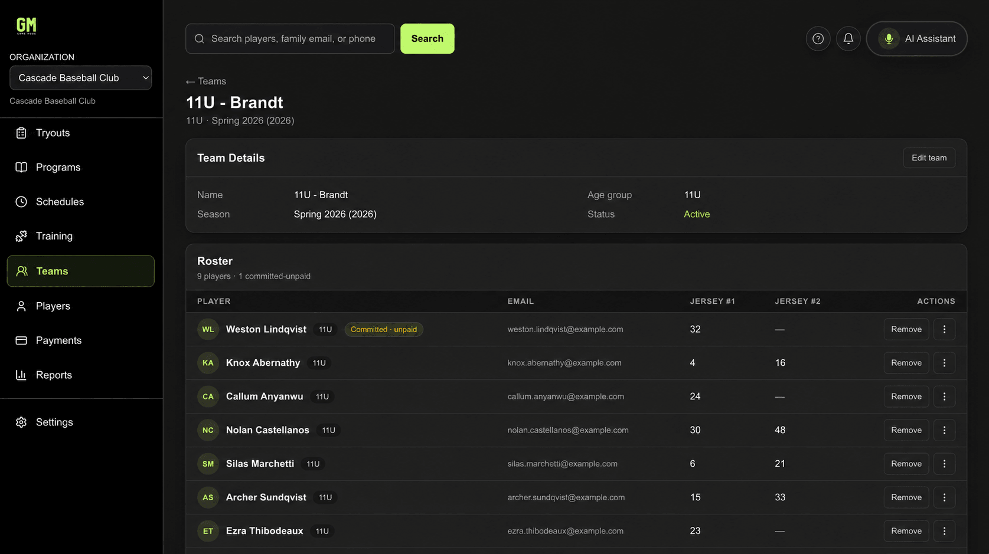Screen dimensions: 989x554
Task: Open three-dot menu for Ezra Thibodeaux
Action: pos(944,531)
